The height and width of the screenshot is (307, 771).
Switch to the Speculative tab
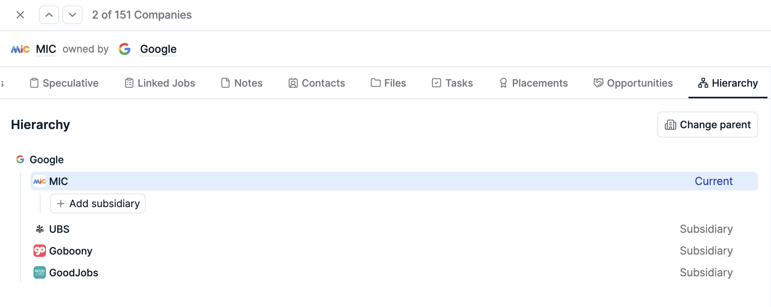pos(65,83)
